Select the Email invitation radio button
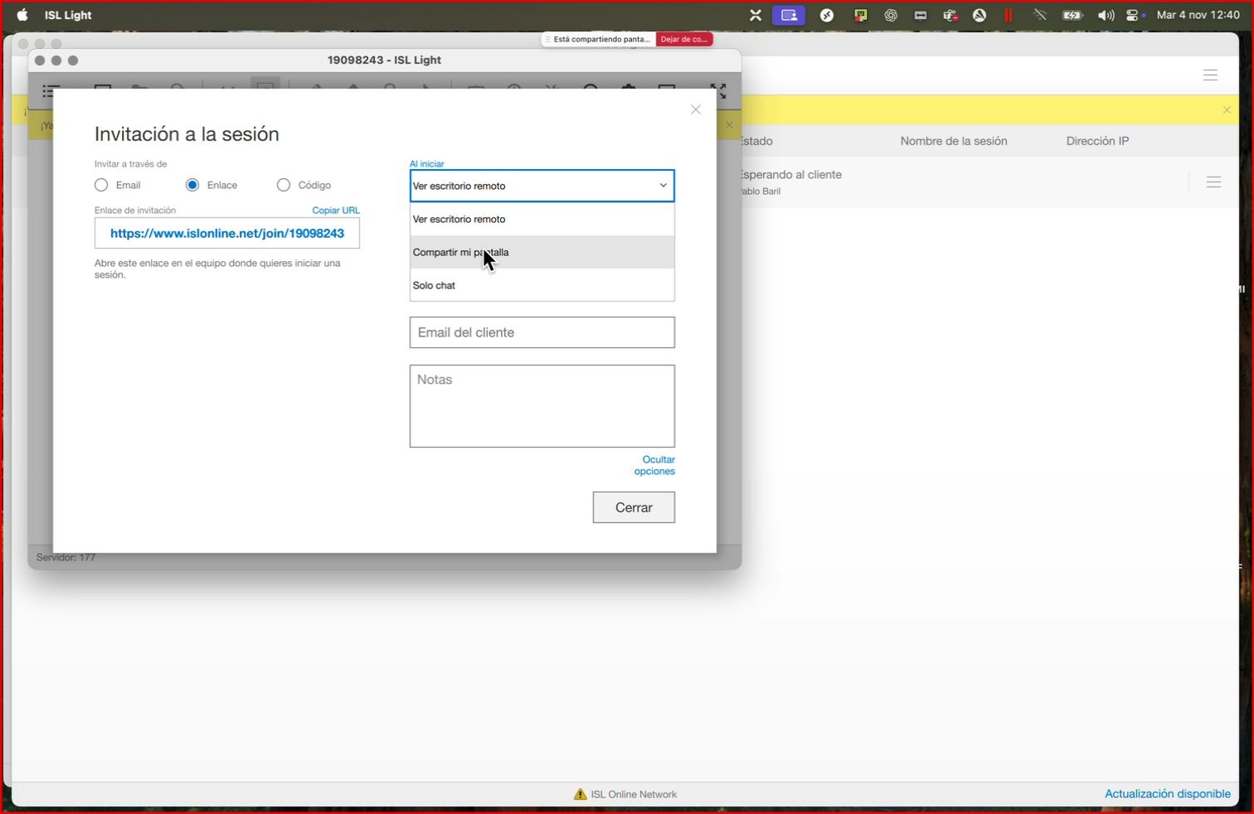This screenshot has width=1254, height=814. coord(101,185)
